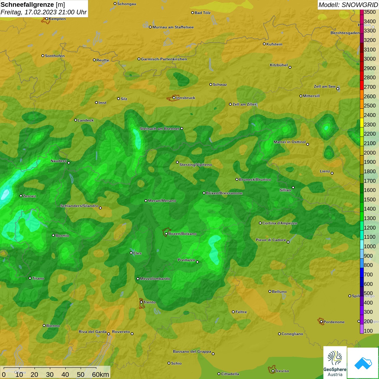This screenshot has height=379, width=379.
Task: Select the Trento city marker
Action: [141, 302]
